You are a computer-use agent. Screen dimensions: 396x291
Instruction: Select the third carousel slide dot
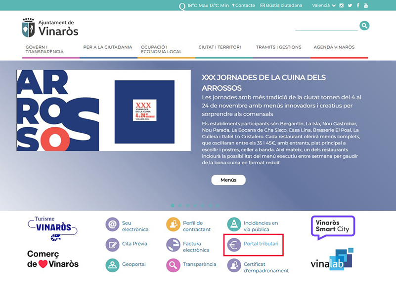[x=187, y=206]
